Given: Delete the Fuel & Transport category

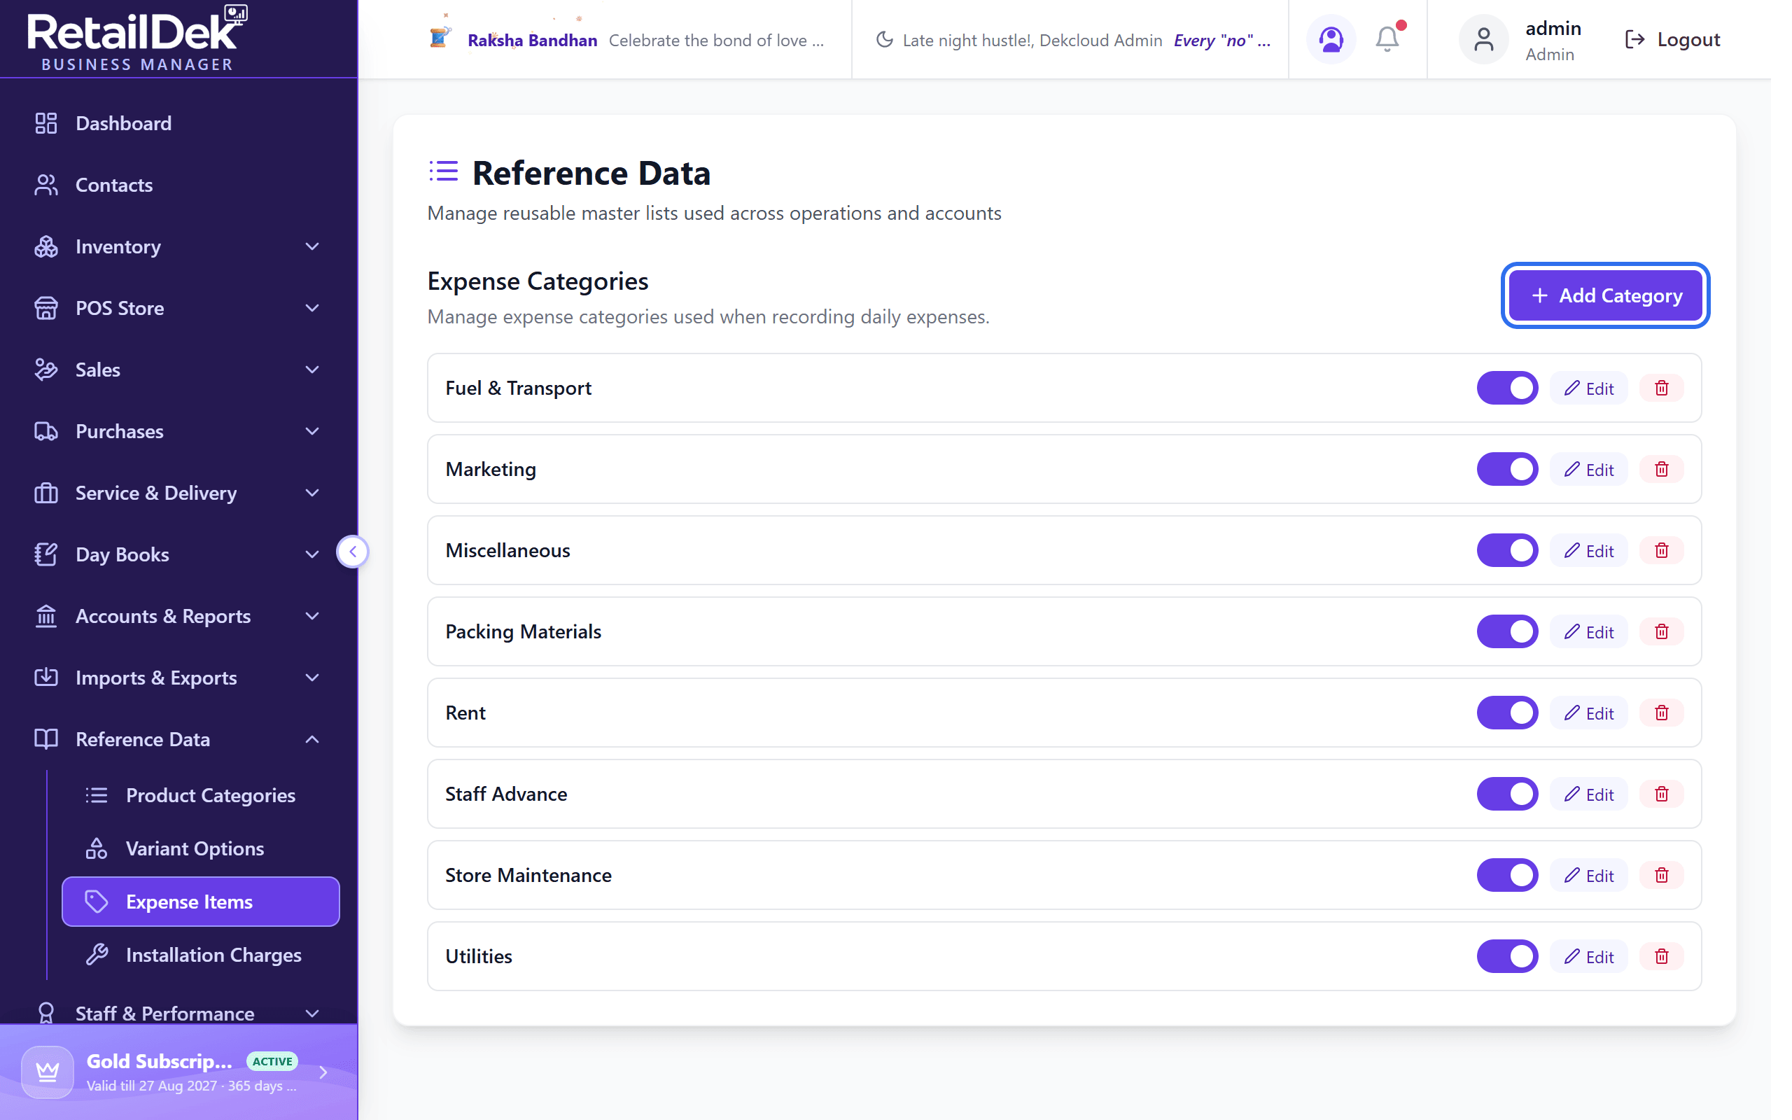Looking at the screenshot, I should click(x=1661, y=388).
